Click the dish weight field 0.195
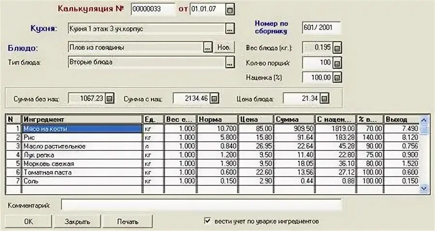Screen dimensions: 435x231 tap(317, 48)
